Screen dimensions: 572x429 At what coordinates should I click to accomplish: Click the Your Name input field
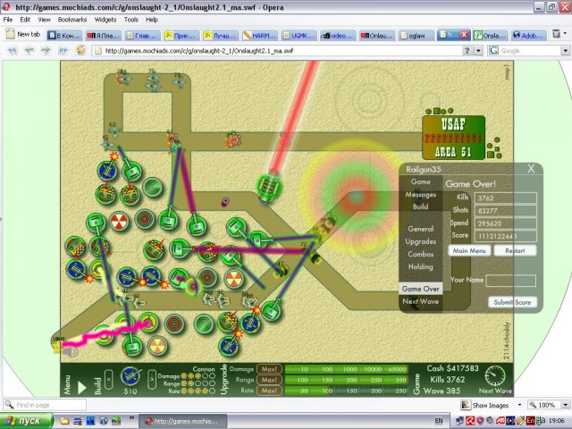[x=511, y=281]
